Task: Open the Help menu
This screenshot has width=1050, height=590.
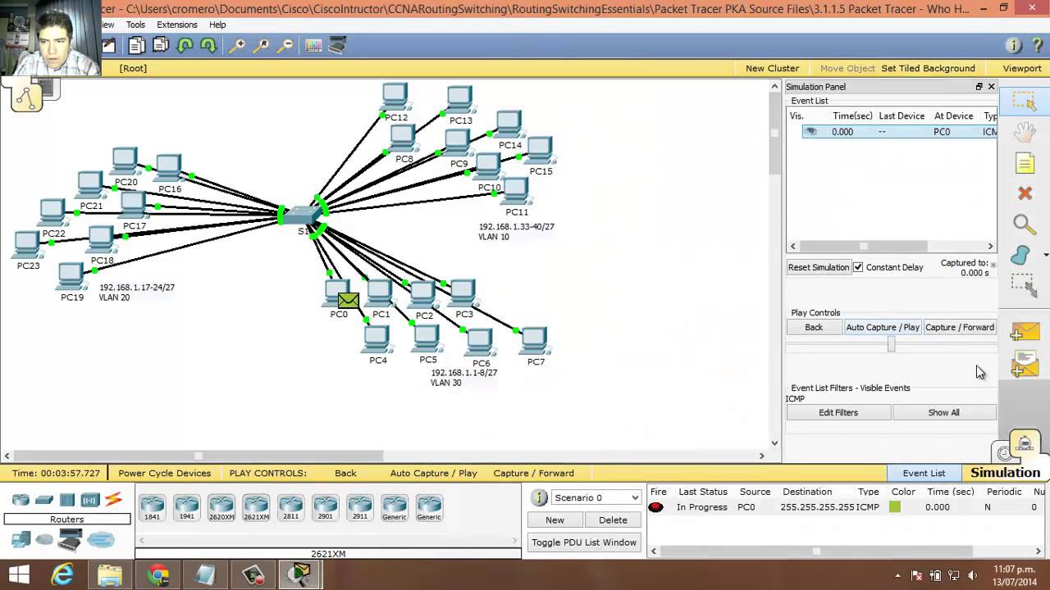Action: (x=217, y=25)
